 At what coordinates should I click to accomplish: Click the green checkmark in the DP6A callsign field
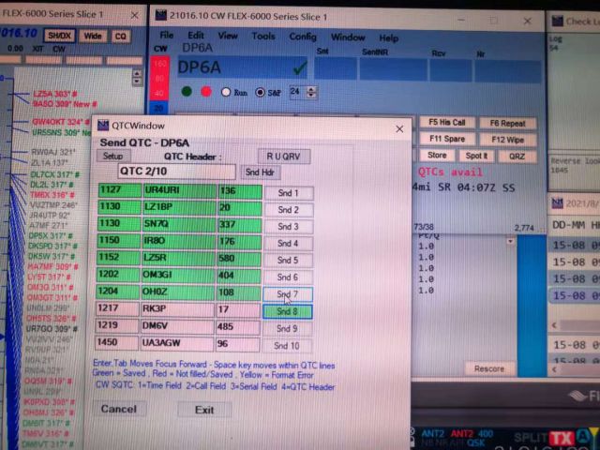pos(300,67)
